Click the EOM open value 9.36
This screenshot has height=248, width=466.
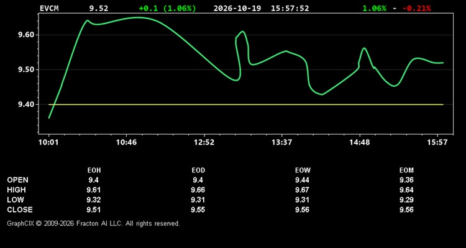pos(406,180)
